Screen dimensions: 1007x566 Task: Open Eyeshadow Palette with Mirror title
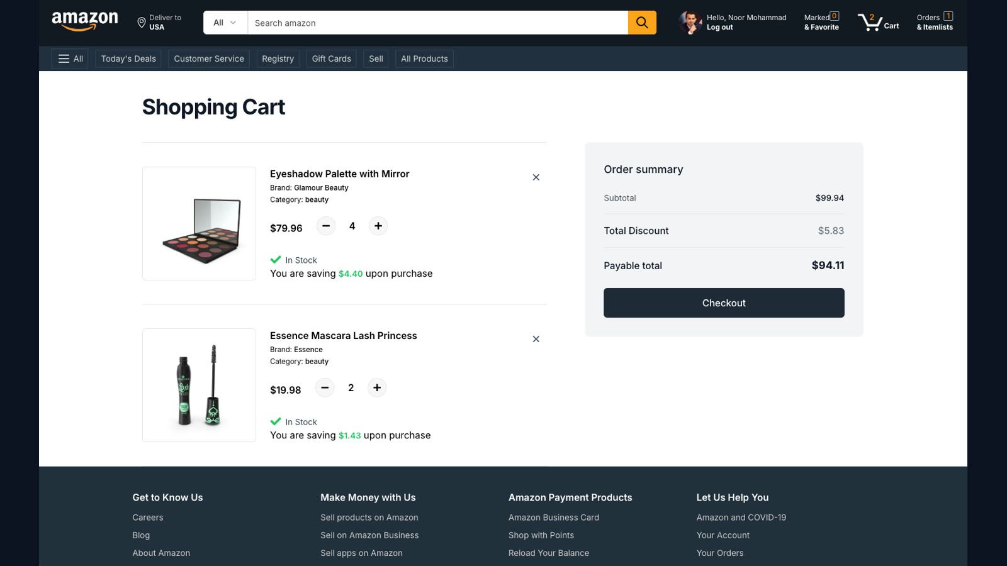click(339, 174)
